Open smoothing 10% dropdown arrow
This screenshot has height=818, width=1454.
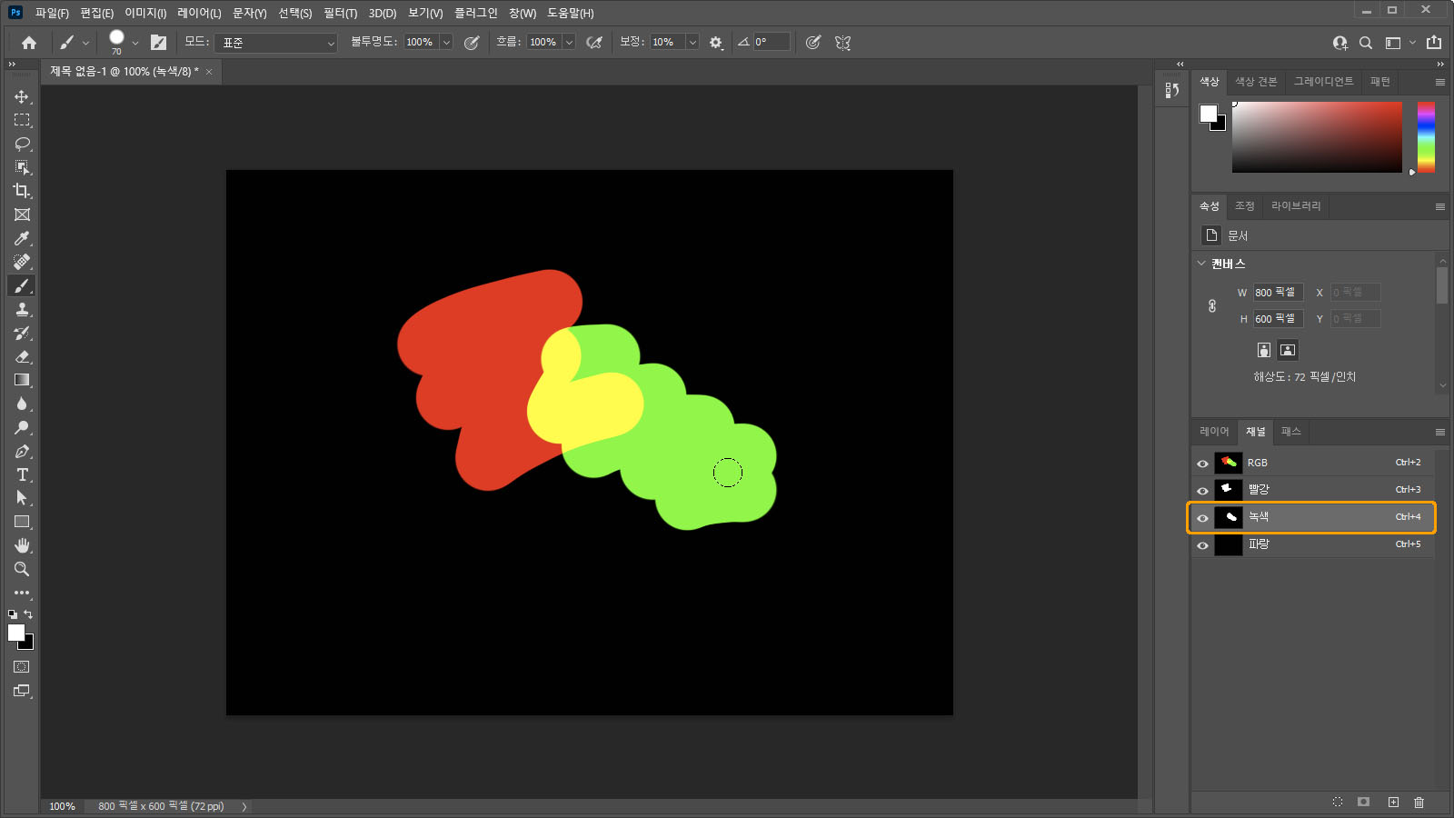(x=692, y=43)
